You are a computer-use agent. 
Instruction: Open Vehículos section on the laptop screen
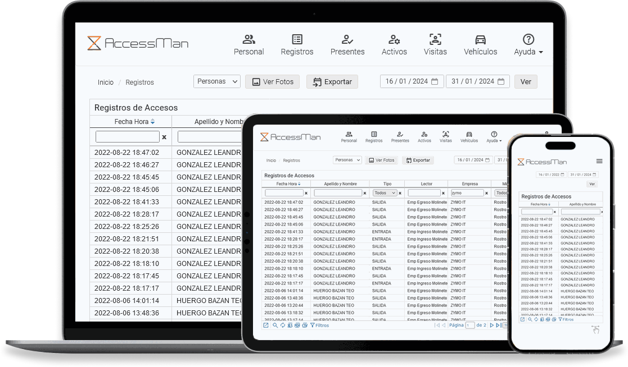tap(480, 45)
